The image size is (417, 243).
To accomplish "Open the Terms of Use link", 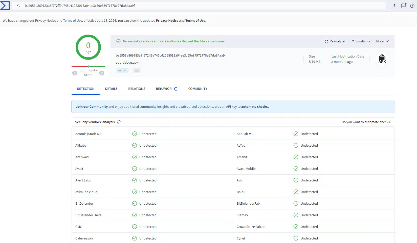I will coord(195,21).
